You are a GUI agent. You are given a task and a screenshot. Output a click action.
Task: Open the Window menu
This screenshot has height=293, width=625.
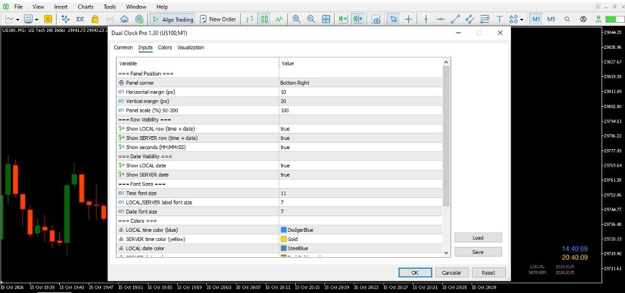coord(136,7)
